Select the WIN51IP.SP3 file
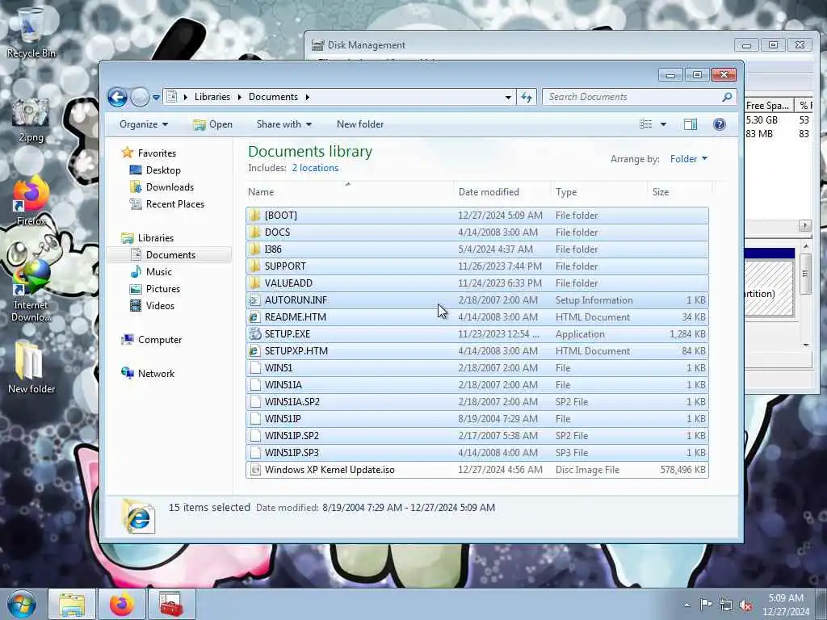The image size is (827, 620). 476,452
